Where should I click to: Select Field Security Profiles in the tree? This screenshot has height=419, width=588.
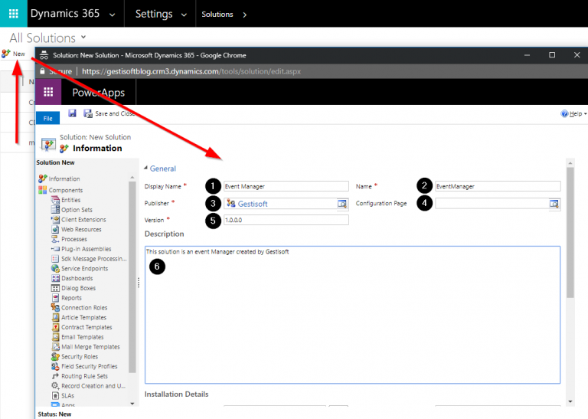pos(90,366)
